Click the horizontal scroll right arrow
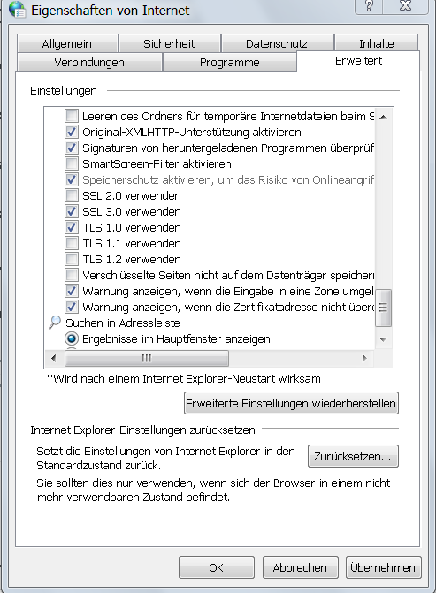 (x=364, y=358)
